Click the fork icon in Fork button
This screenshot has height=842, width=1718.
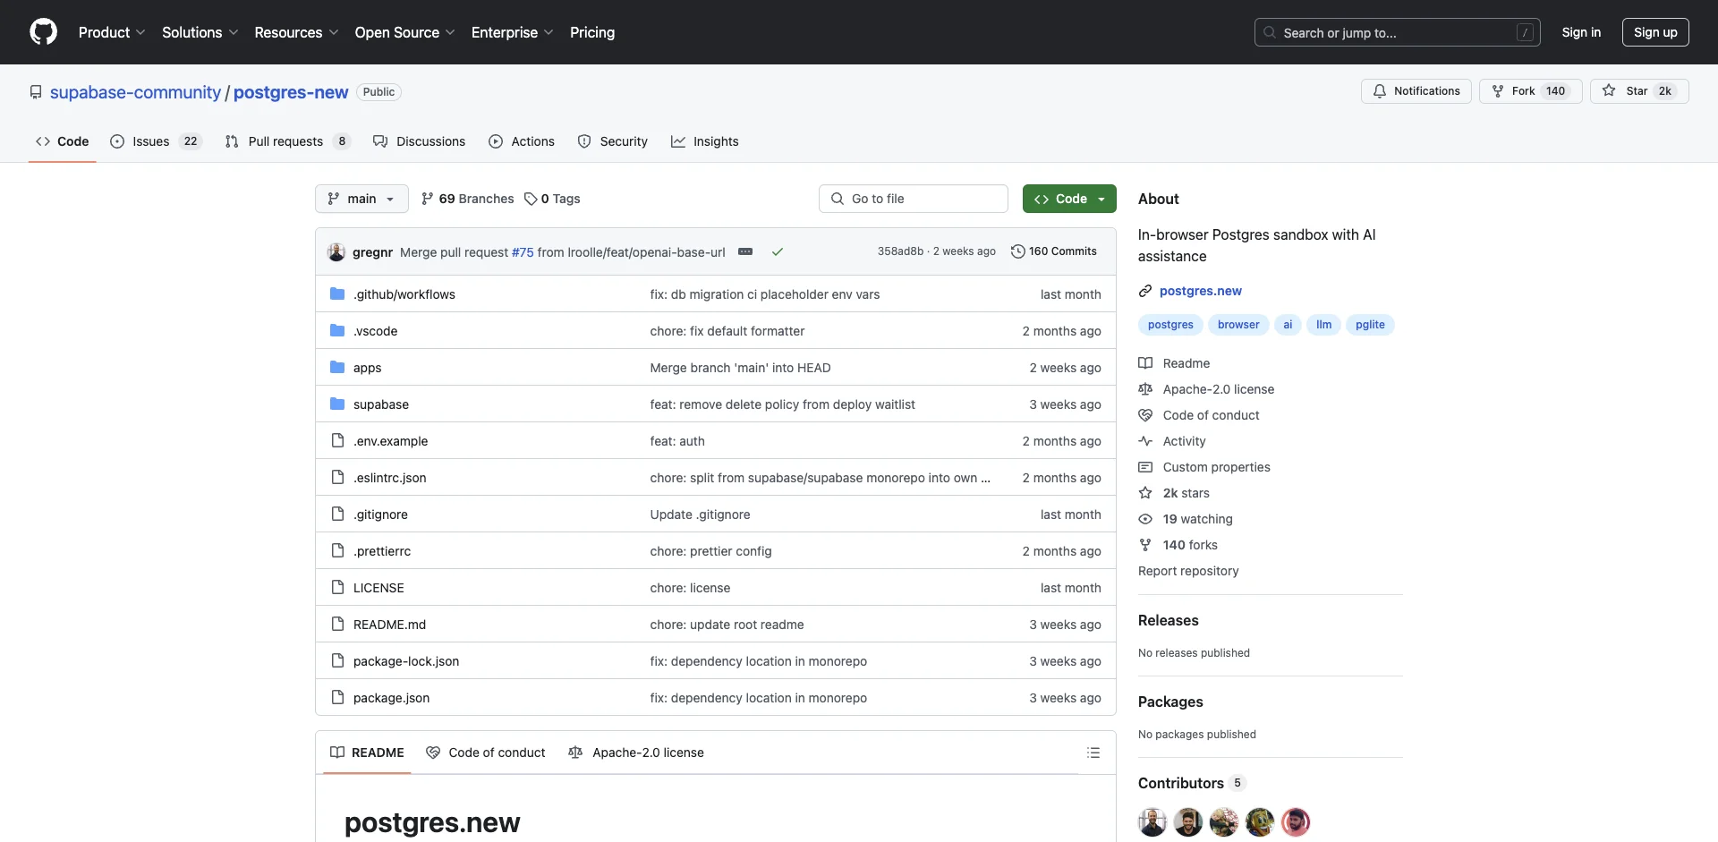[1498, 91]
